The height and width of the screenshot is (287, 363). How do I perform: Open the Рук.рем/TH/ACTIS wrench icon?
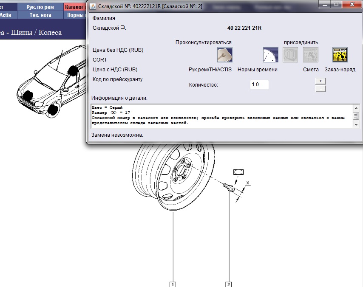tap(224, 55)
